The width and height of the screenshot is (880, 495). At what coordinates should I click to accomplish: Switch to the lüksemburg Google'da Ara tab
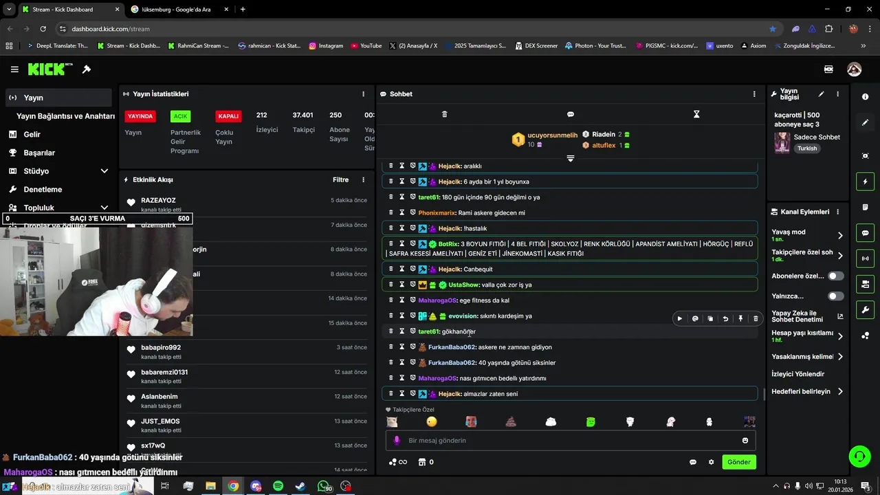(x=180, y=10)
